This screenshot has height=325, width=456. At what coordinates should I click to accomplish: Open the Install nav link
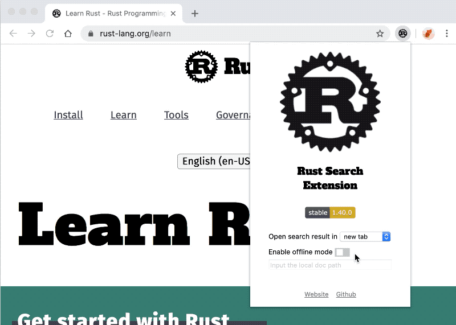coord(68,115)
